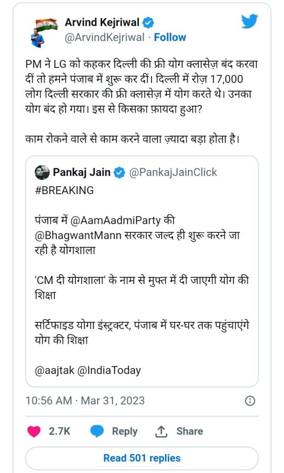Open the #BREAKING hashtag
284x473 pixels.
(x=65, y=190)
